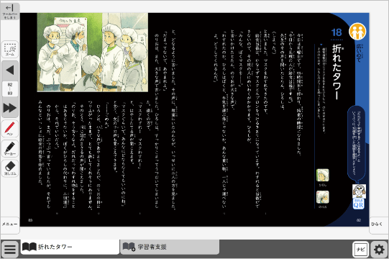Expand the ひらく panel
Image resolution: width=389 pixels, height=259 pixels.
point(377,224)
